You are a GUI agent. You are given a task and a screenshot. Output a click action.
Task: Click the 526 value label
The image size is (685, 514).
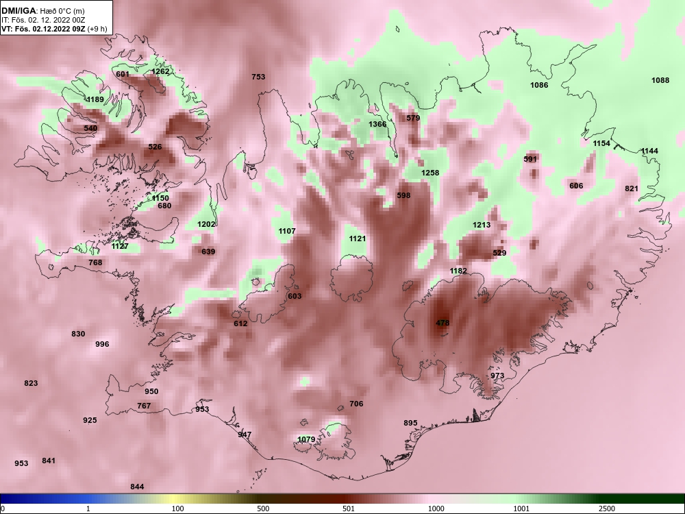pos(155,147)
